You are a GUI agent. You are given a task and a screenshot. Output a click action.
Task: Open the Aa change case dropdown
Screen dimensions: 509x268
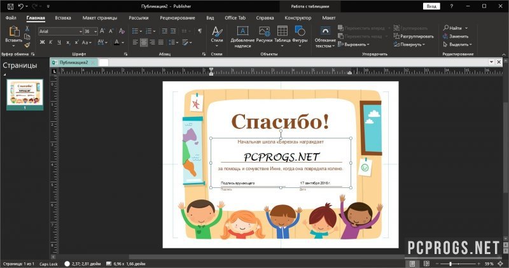pos(87,42)
